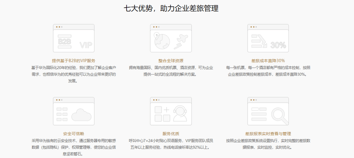Image resolution: width=354 pixels, height=158 pixels.
Task: Select the heading 安全可信赖
Action: coord(74,134)
